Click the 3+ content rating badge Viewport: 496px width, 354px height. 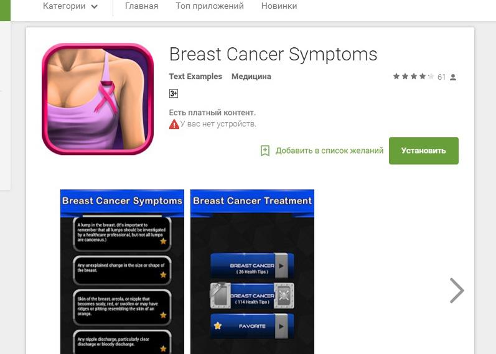174,93
